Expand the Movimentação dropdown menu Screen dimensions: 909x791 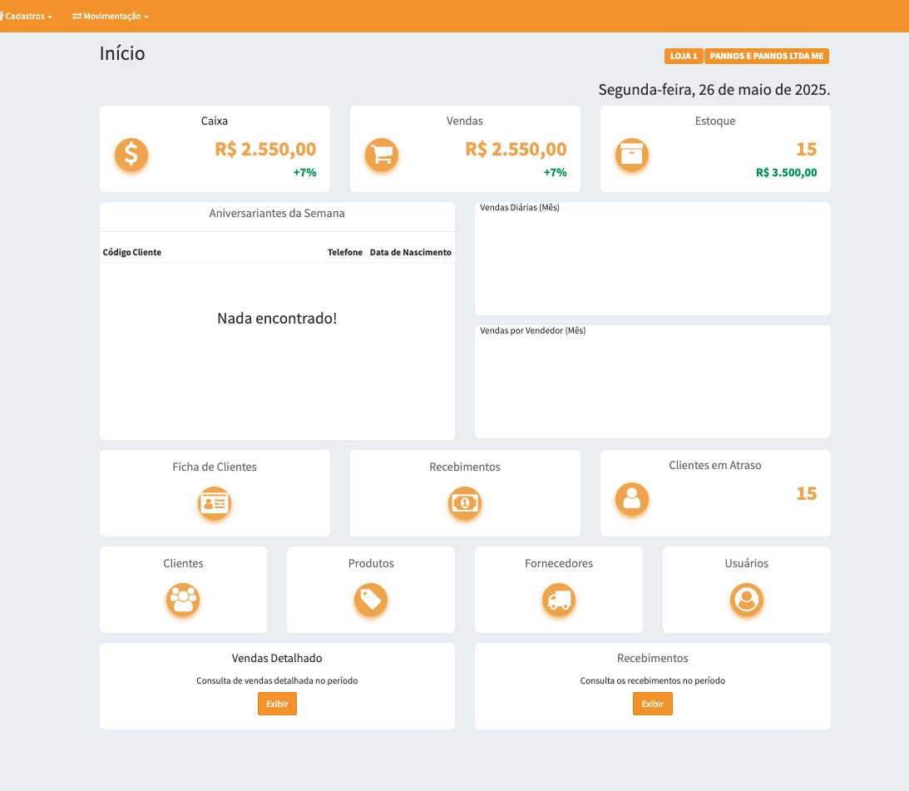click(x=111, y=17)
